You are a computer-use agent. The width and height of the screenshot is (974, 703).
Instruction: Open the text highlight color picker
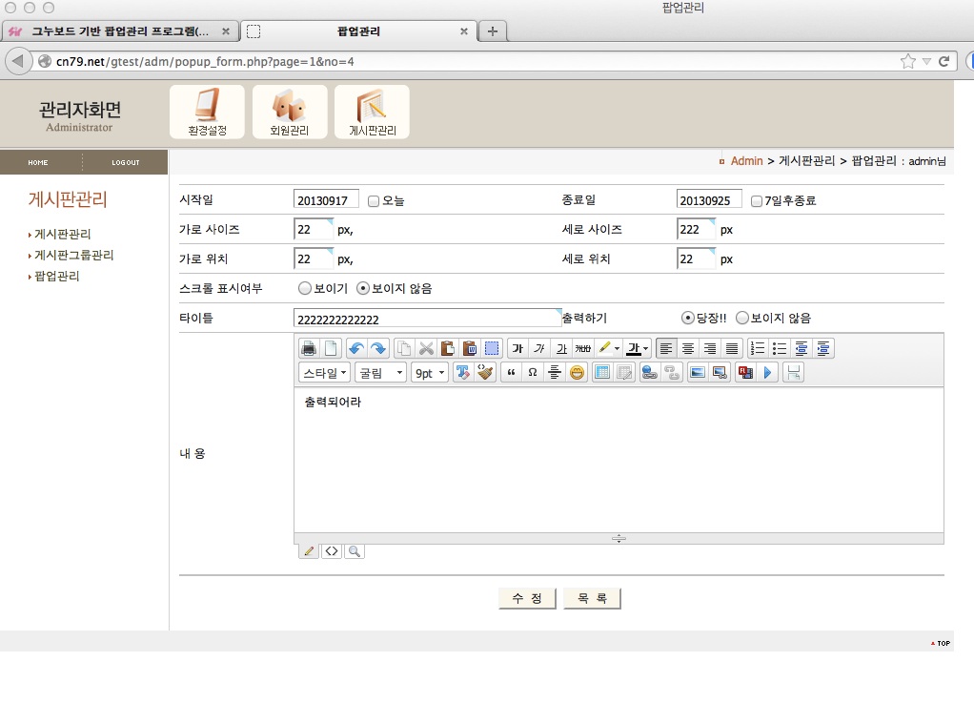610,348
